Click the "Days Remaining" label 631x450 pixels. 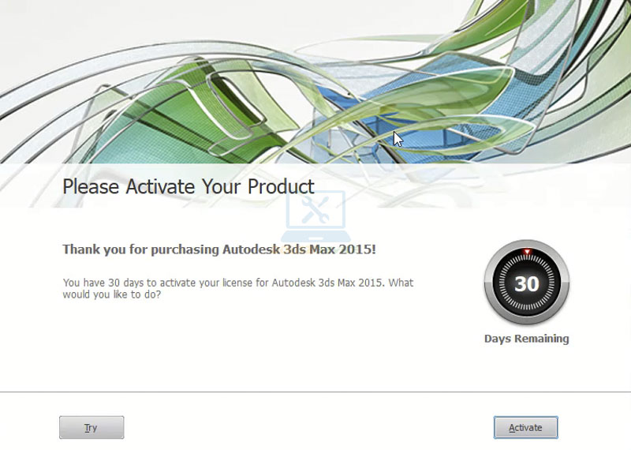click(x=526, y=339)
